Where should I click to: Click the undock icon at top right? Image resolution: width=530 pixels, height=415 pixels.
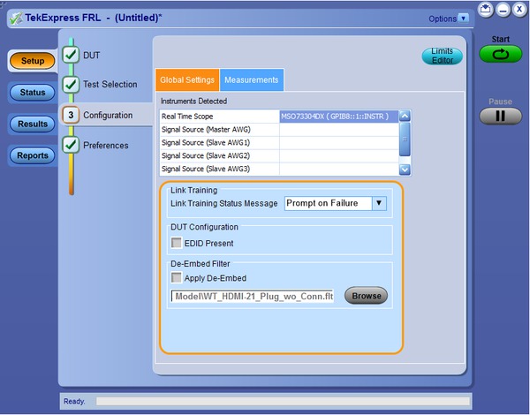(x=485, y=9)
